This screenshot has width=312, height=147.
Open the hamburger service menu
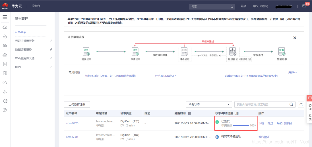[5, 17]
